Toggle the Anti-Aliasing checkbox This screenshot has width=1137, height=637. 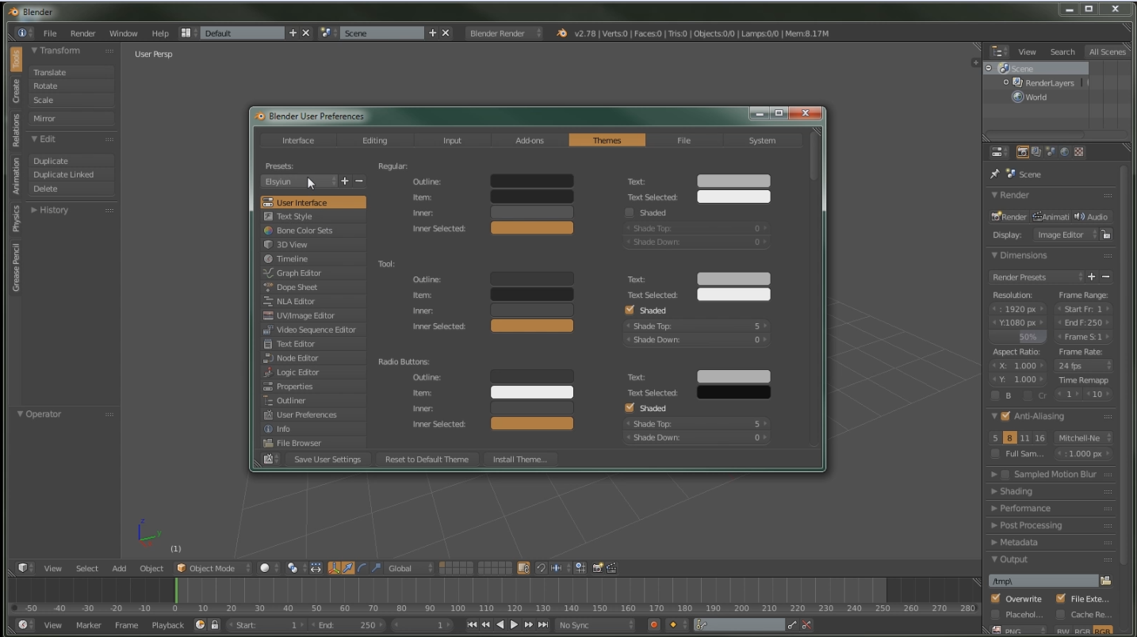1005,416
